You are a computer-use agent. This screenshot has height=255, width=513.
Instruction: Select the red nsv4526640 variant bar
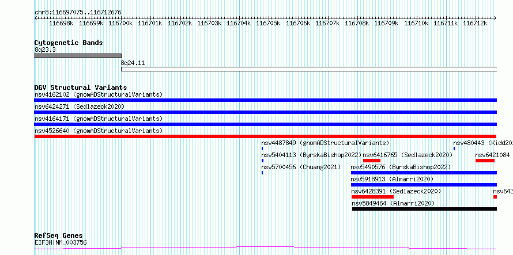pyautogui.click(x=265, y=136)
